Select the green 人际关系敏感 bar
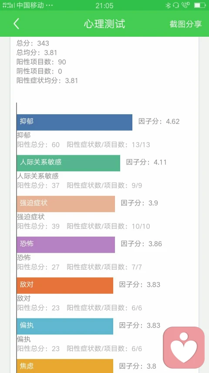209x373 pixels. pos(68,163)
